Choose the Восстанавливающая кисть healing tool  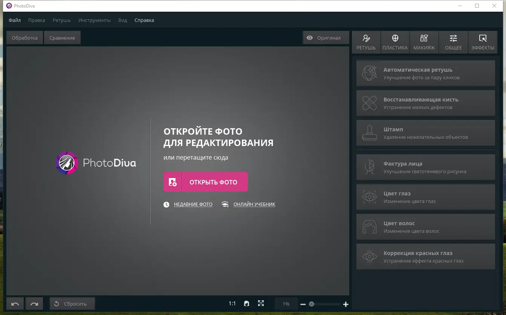426,103
